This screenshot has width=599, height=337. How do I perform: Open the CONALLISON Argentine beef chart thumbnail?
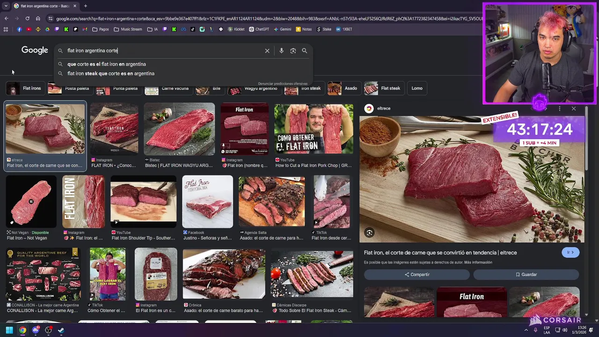click(x=43, y=274)
